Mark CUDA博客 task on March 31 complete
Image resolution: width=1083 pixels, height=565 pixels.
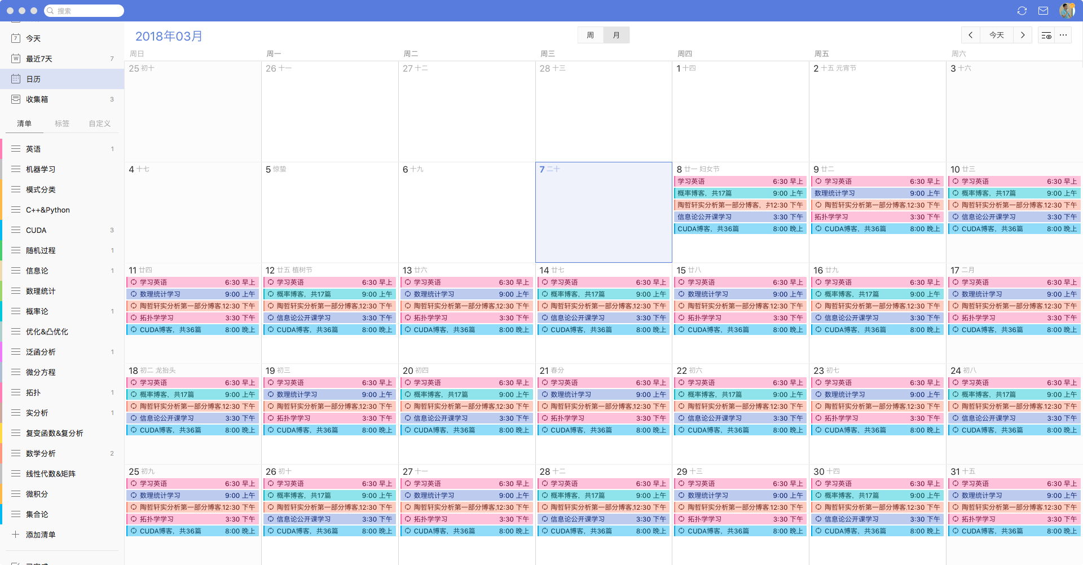(956, 531)
